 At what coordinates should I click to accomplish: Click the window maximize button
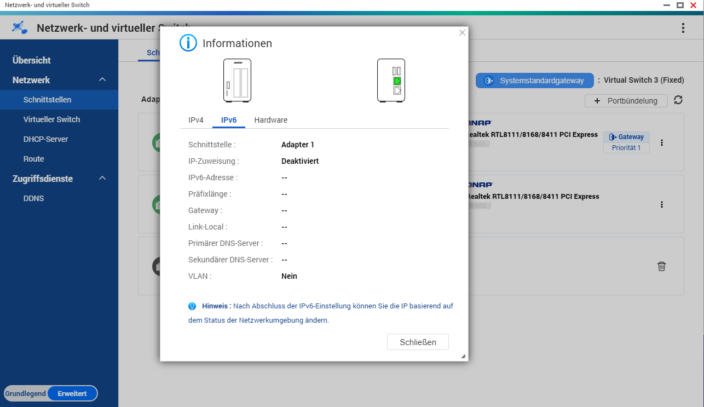pos(680,5)
